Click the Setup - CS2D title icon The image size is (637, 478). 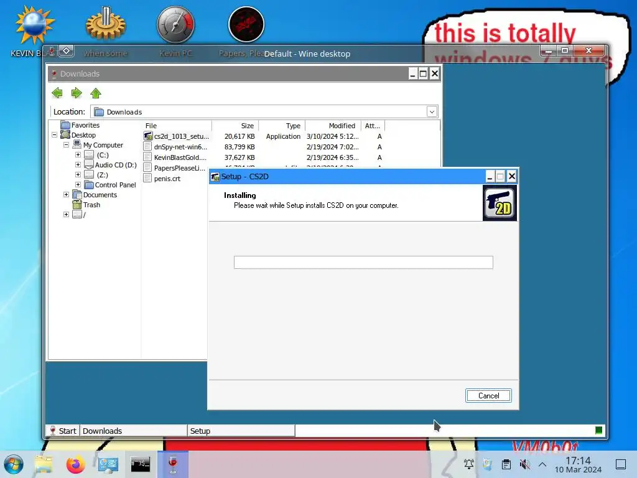coord(215,177)
